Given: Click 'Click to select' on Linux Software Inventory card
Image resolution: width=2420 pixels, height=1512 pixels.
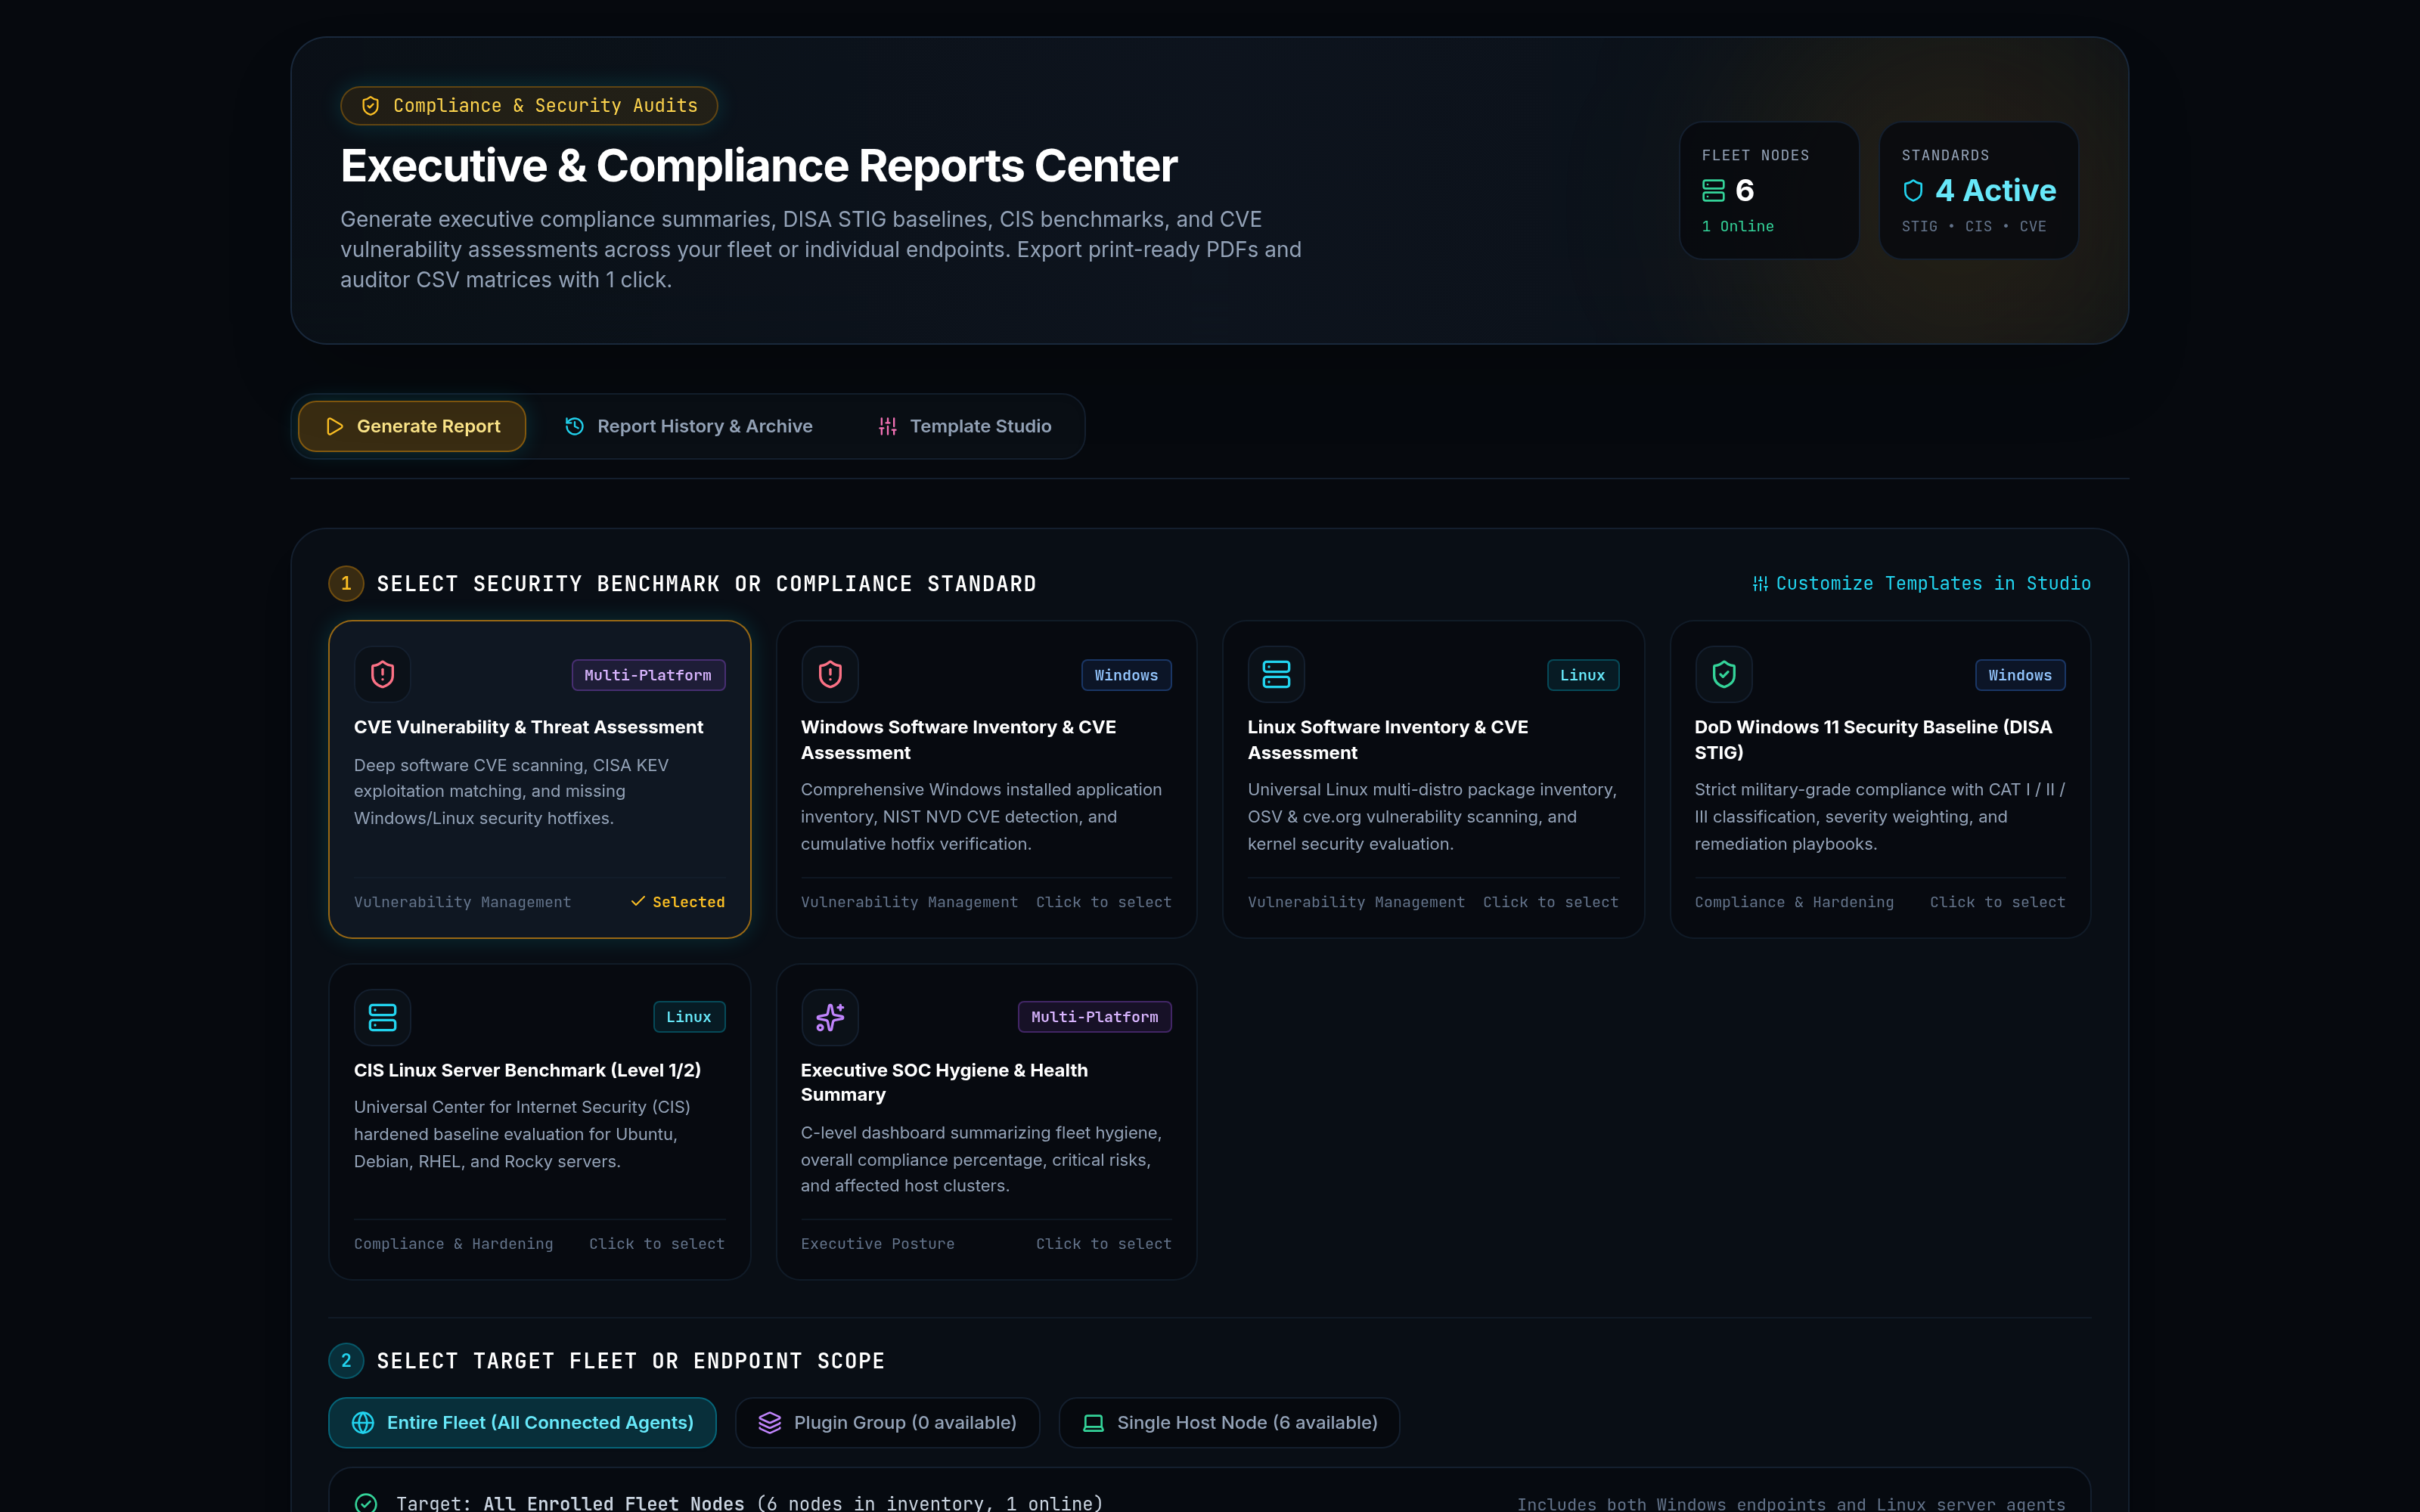Looking at the screenshot, I should pyautogui.click(x=1550, y=902).
